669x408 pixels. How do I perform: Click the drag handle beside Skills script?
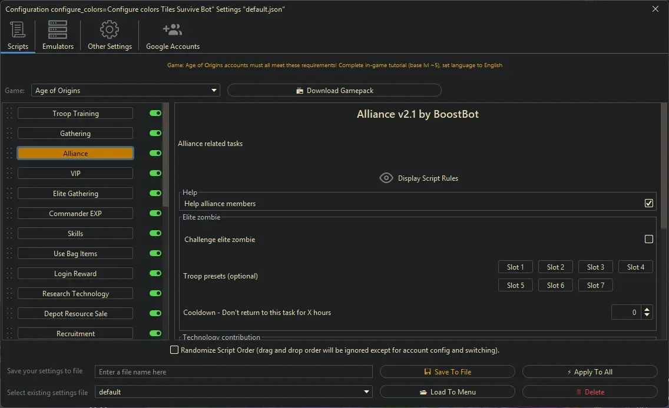(x=9, y=234)
